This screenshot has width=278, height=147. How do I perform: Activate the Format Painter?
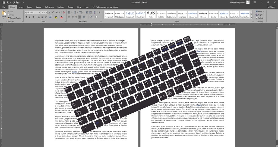(x=15, y=18)
